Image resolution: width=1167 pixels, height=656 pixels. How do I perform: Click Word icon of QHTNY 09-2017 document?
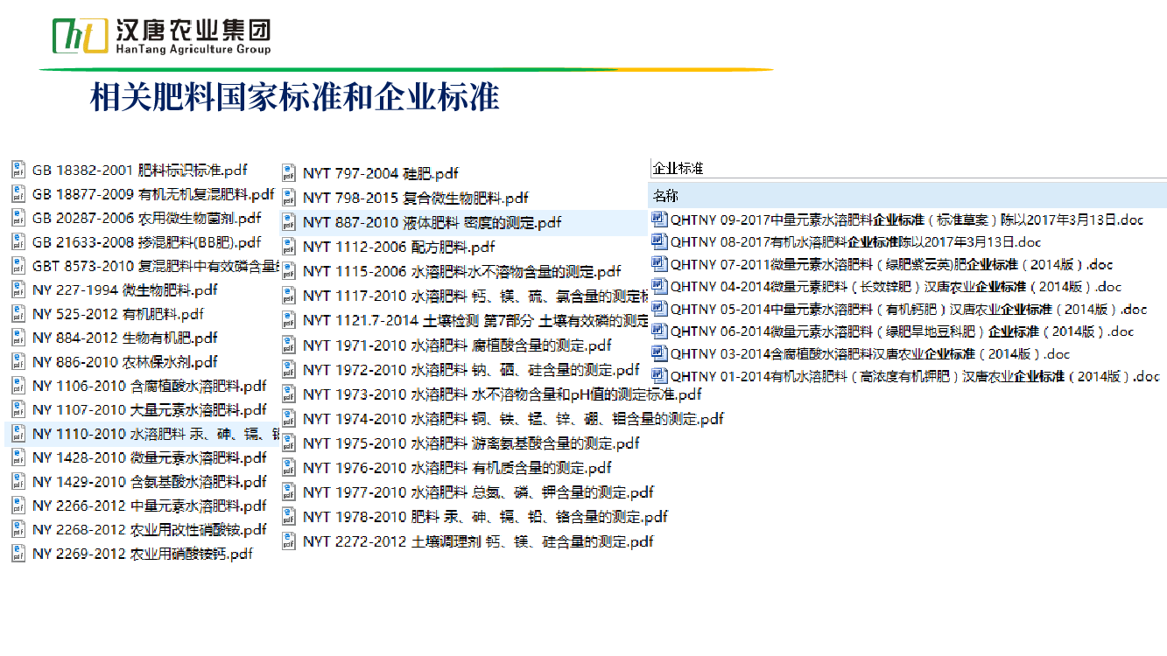point(659,220)
